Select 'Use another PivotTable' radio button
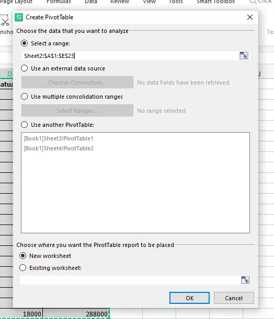Screen dimensions: 274x319 [24, 124]
